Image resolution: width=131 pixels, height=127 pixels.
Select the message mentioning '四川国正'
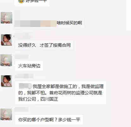(x=61, y=93)
